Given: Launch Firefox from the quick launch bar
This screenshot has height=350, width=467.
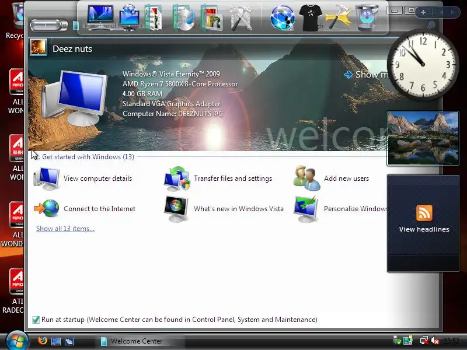Looking at the screenshot, I should point(43,341).
